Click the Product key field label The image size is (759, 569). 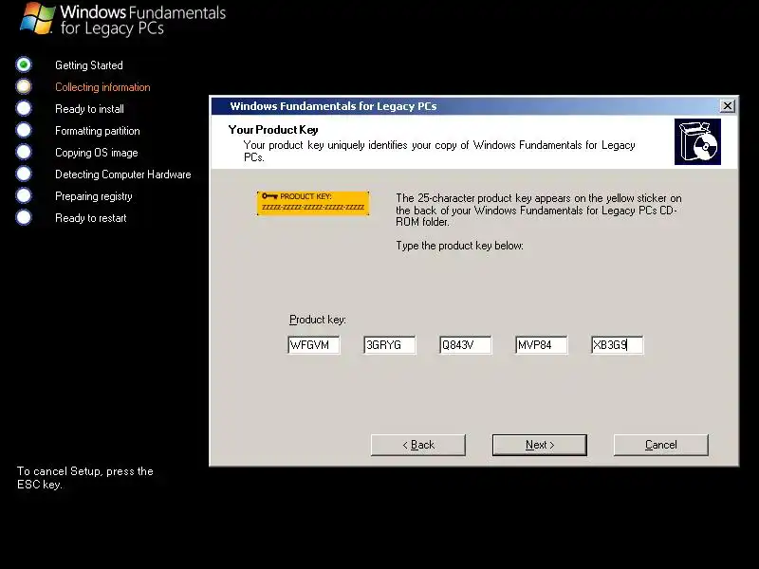point(318,320)
